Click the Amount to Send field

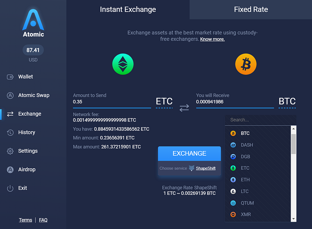112,102
